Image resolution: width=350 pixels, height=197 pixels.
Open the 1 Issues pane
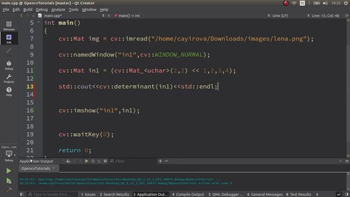[x=88, y=194]
